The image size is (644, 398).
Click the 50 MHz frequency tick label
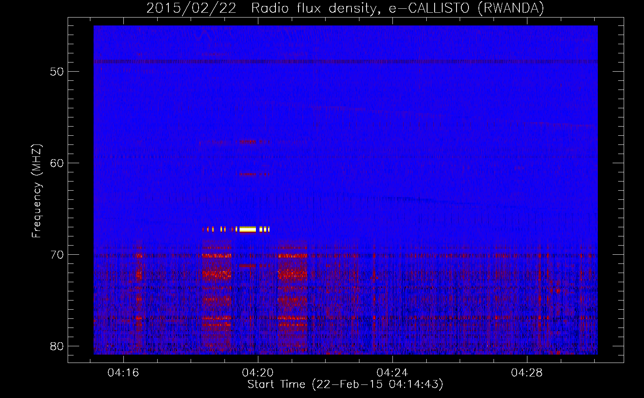(x=57, y=72)
